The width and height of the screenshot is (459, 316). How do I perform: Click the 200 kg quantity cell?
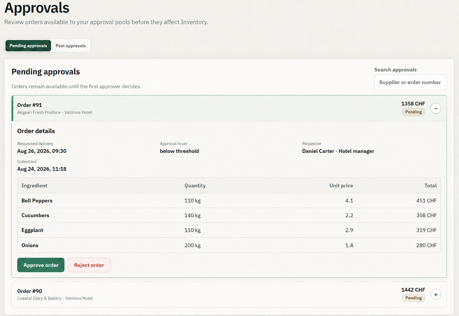pyautogui.click(x=193, y=245)
